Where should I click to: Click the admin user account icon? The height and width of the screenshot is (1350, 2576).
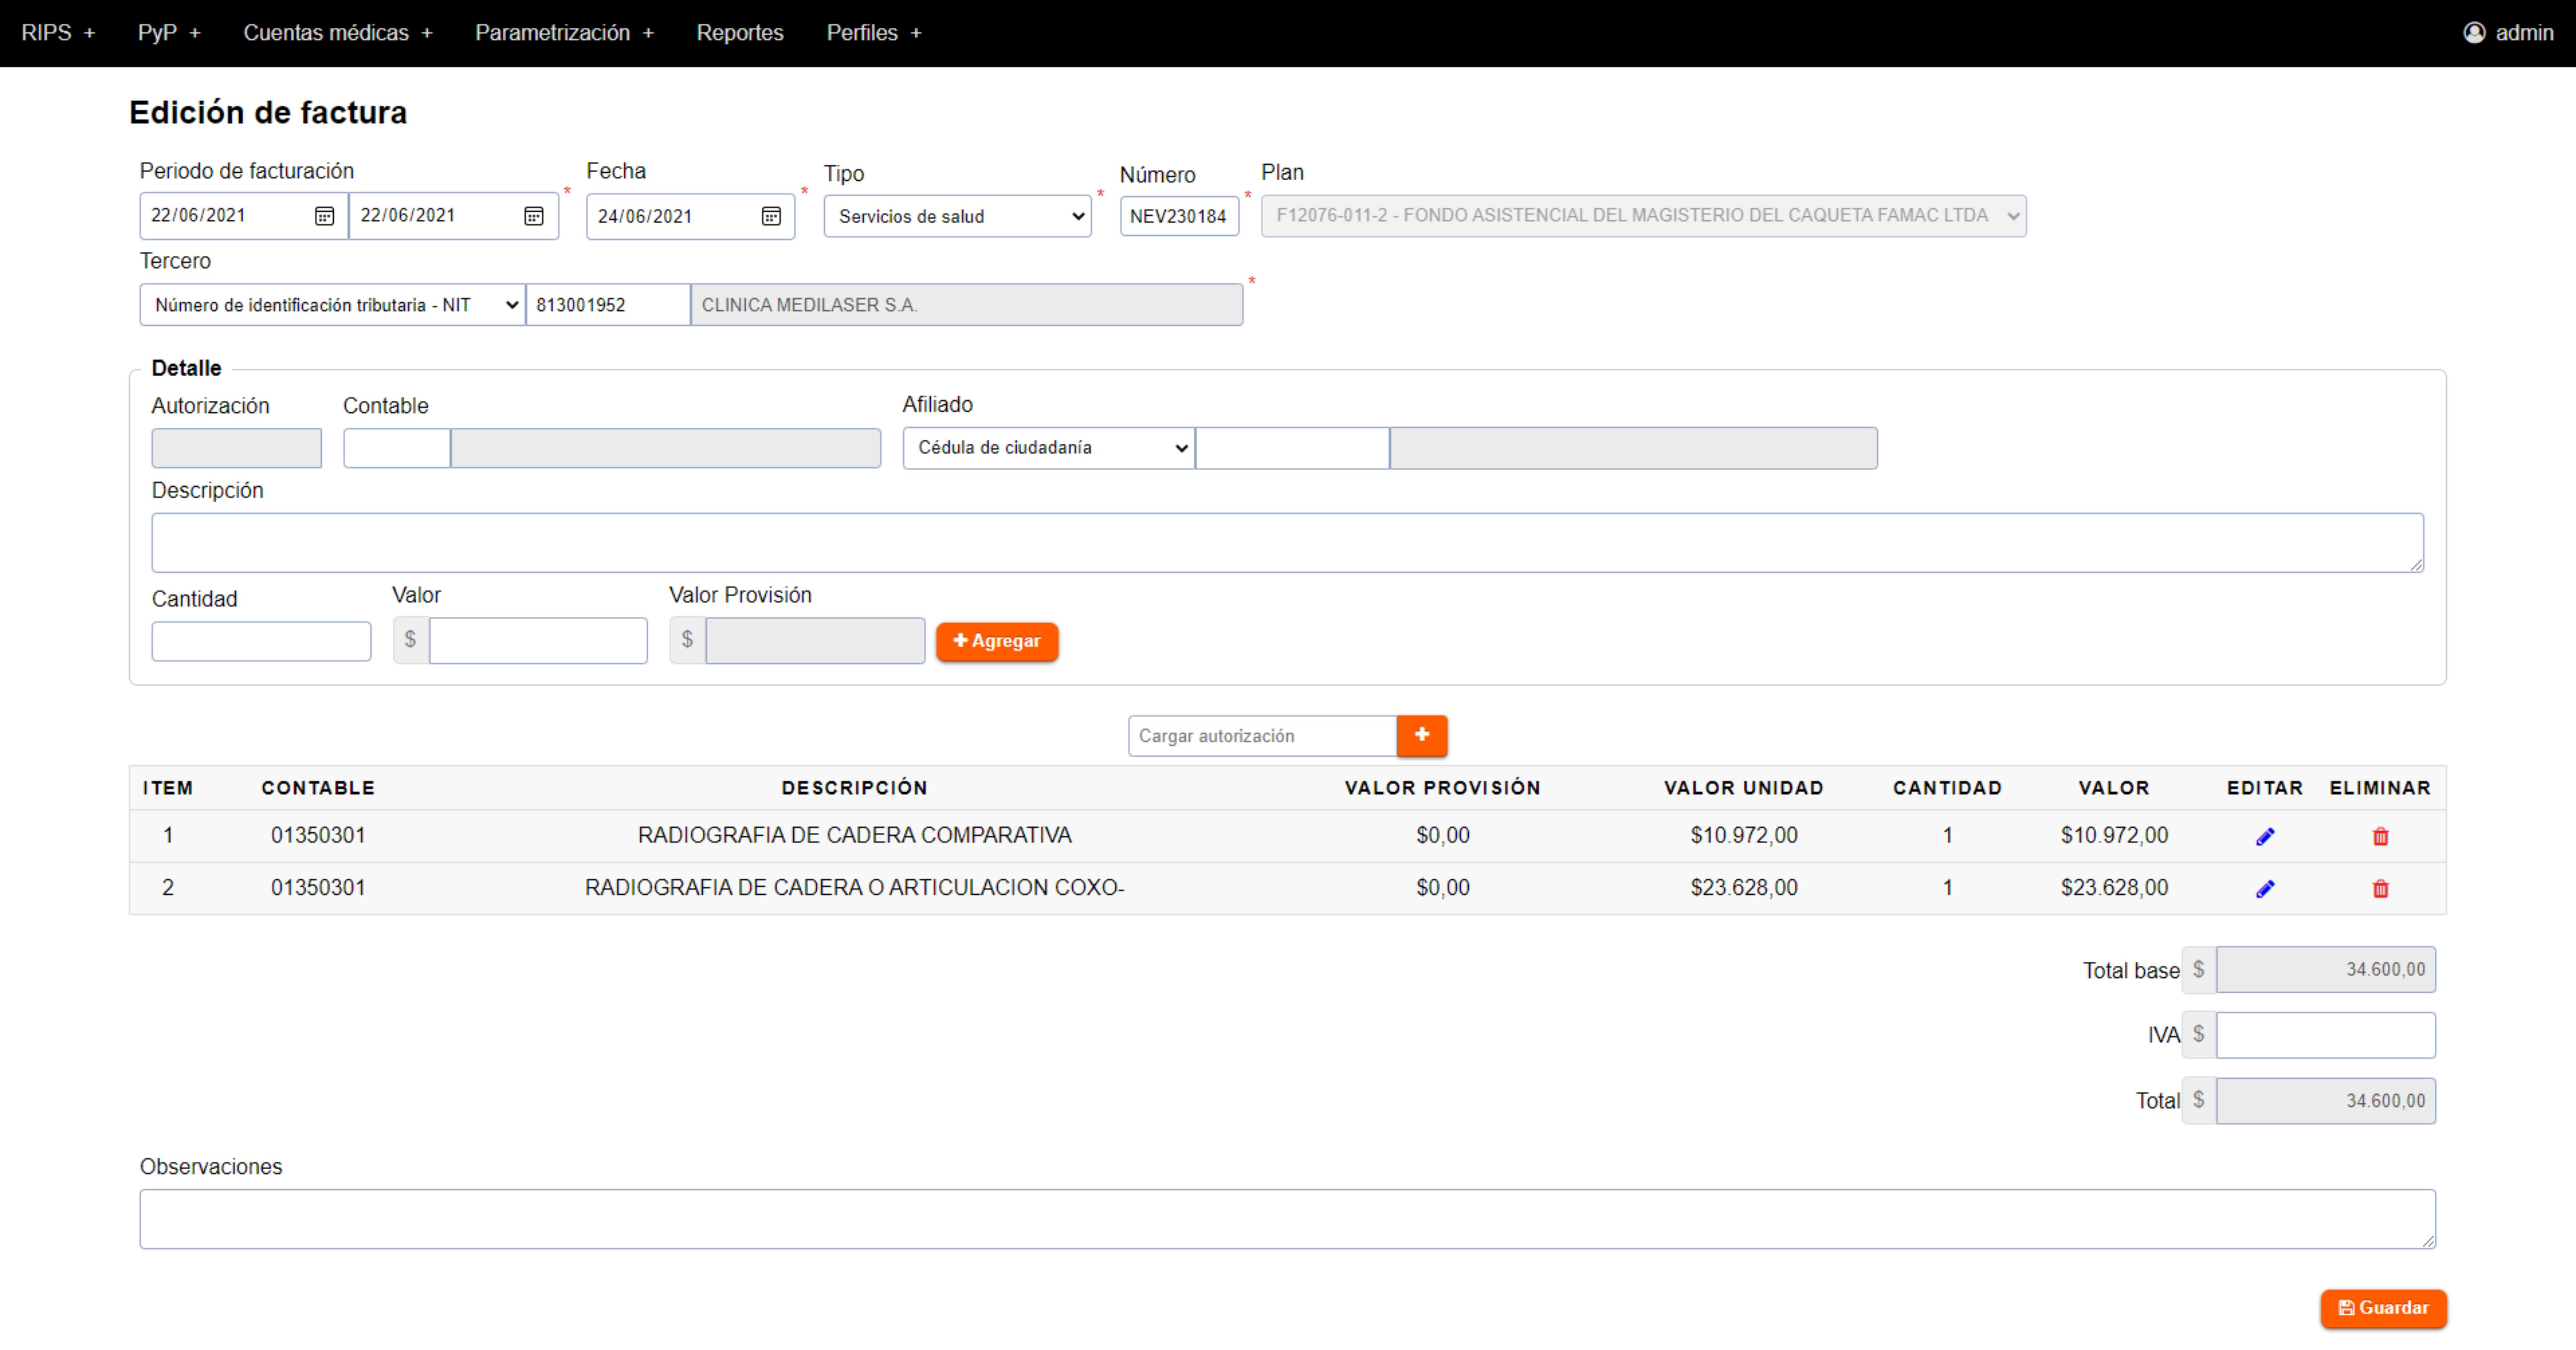pyautogui.click(x=2474, y=33)
